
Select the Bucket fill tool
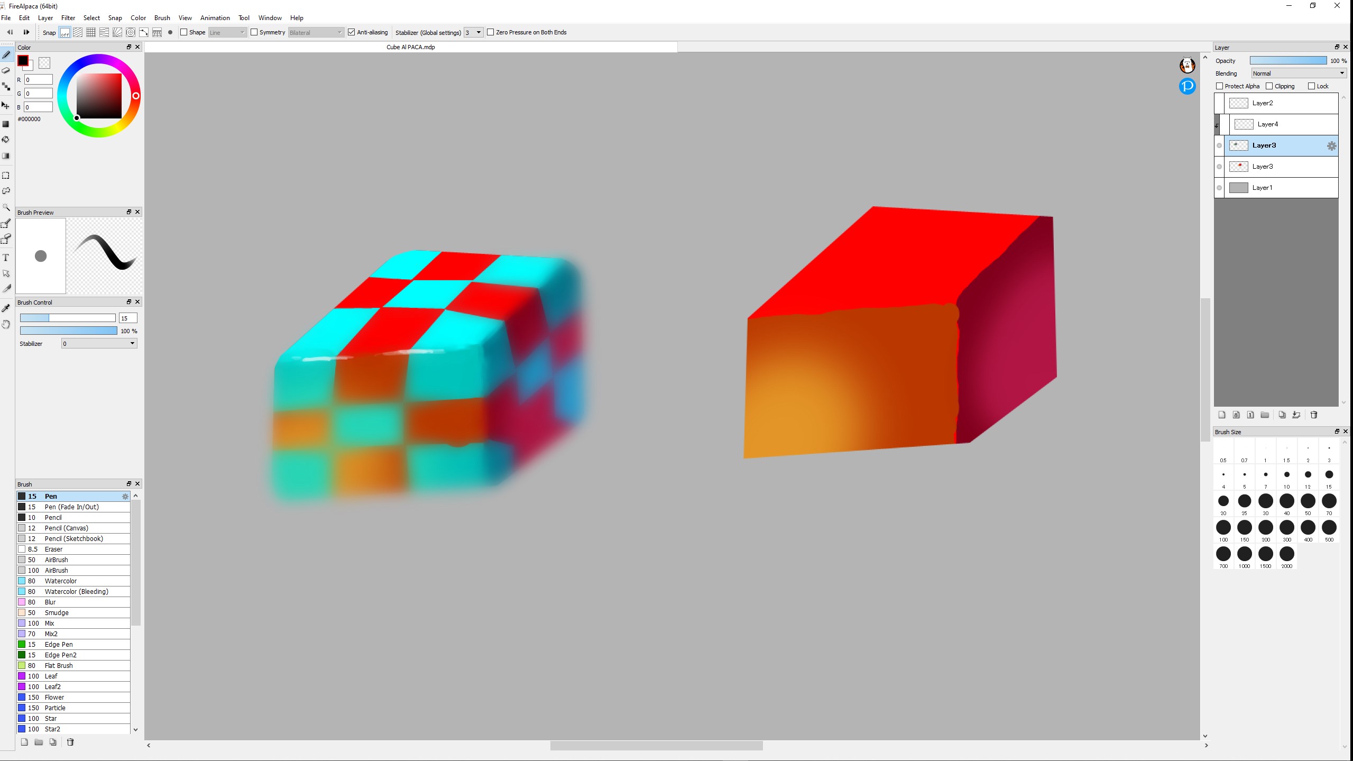[6, 140]
